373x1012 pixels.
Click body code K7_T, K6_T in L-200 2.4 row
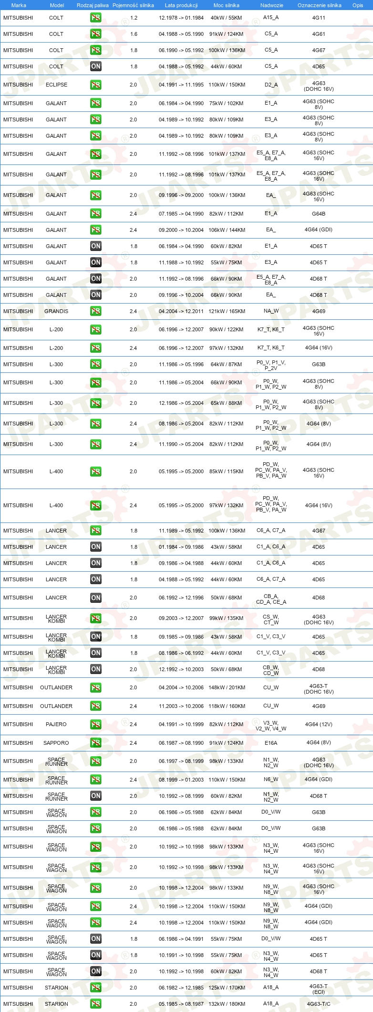point(271,348)
